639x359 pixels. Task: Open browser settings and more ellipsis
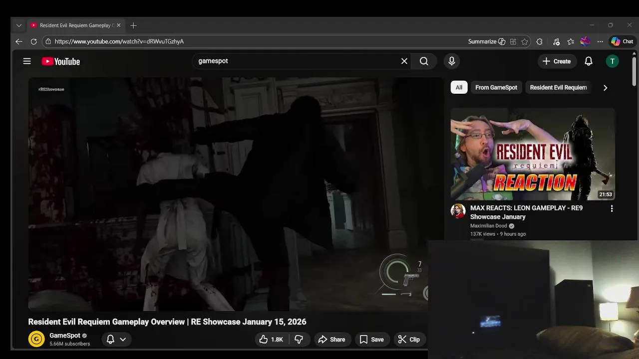pyautogui.click(x=600, y=42)
